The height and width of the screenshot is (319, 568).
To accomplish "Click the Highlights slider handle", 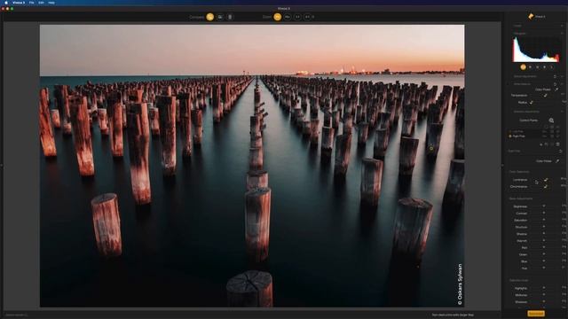I will (x=544, y=288).
